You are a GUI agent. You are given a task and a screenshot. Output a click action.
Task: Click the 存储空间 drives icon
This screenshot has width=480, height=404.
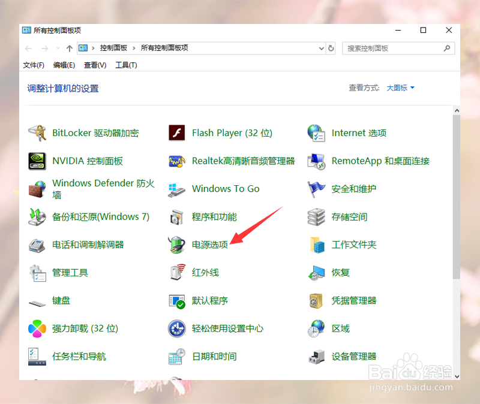click(x=316, y=217)
